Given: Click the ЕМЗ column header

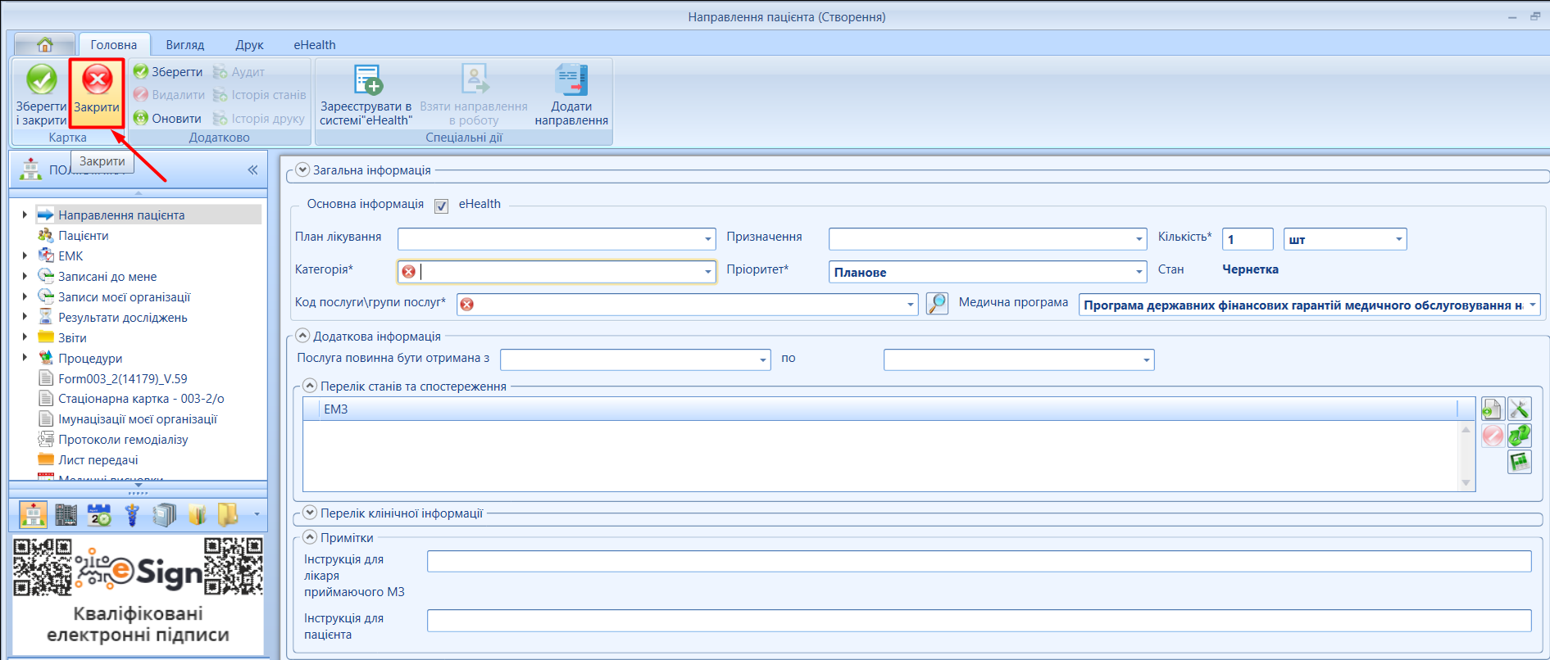Looking at the screenshot, I should [888, 409].
